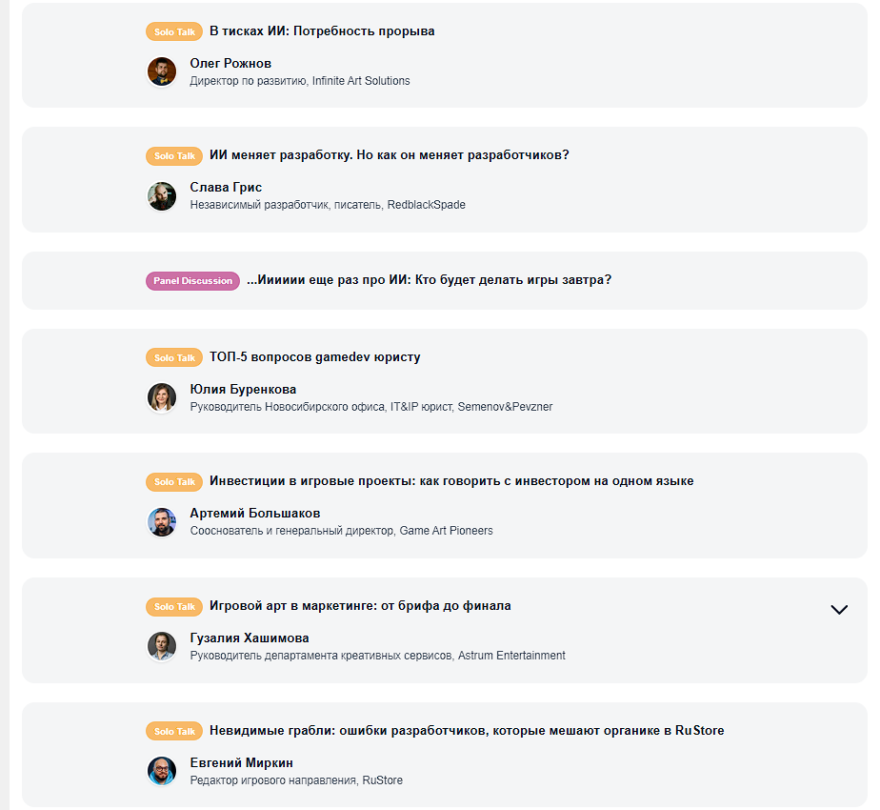Expand the Игровой арт в маркетинге session chevron
This screenshot has height=810, width=880.
pos(839,610)
